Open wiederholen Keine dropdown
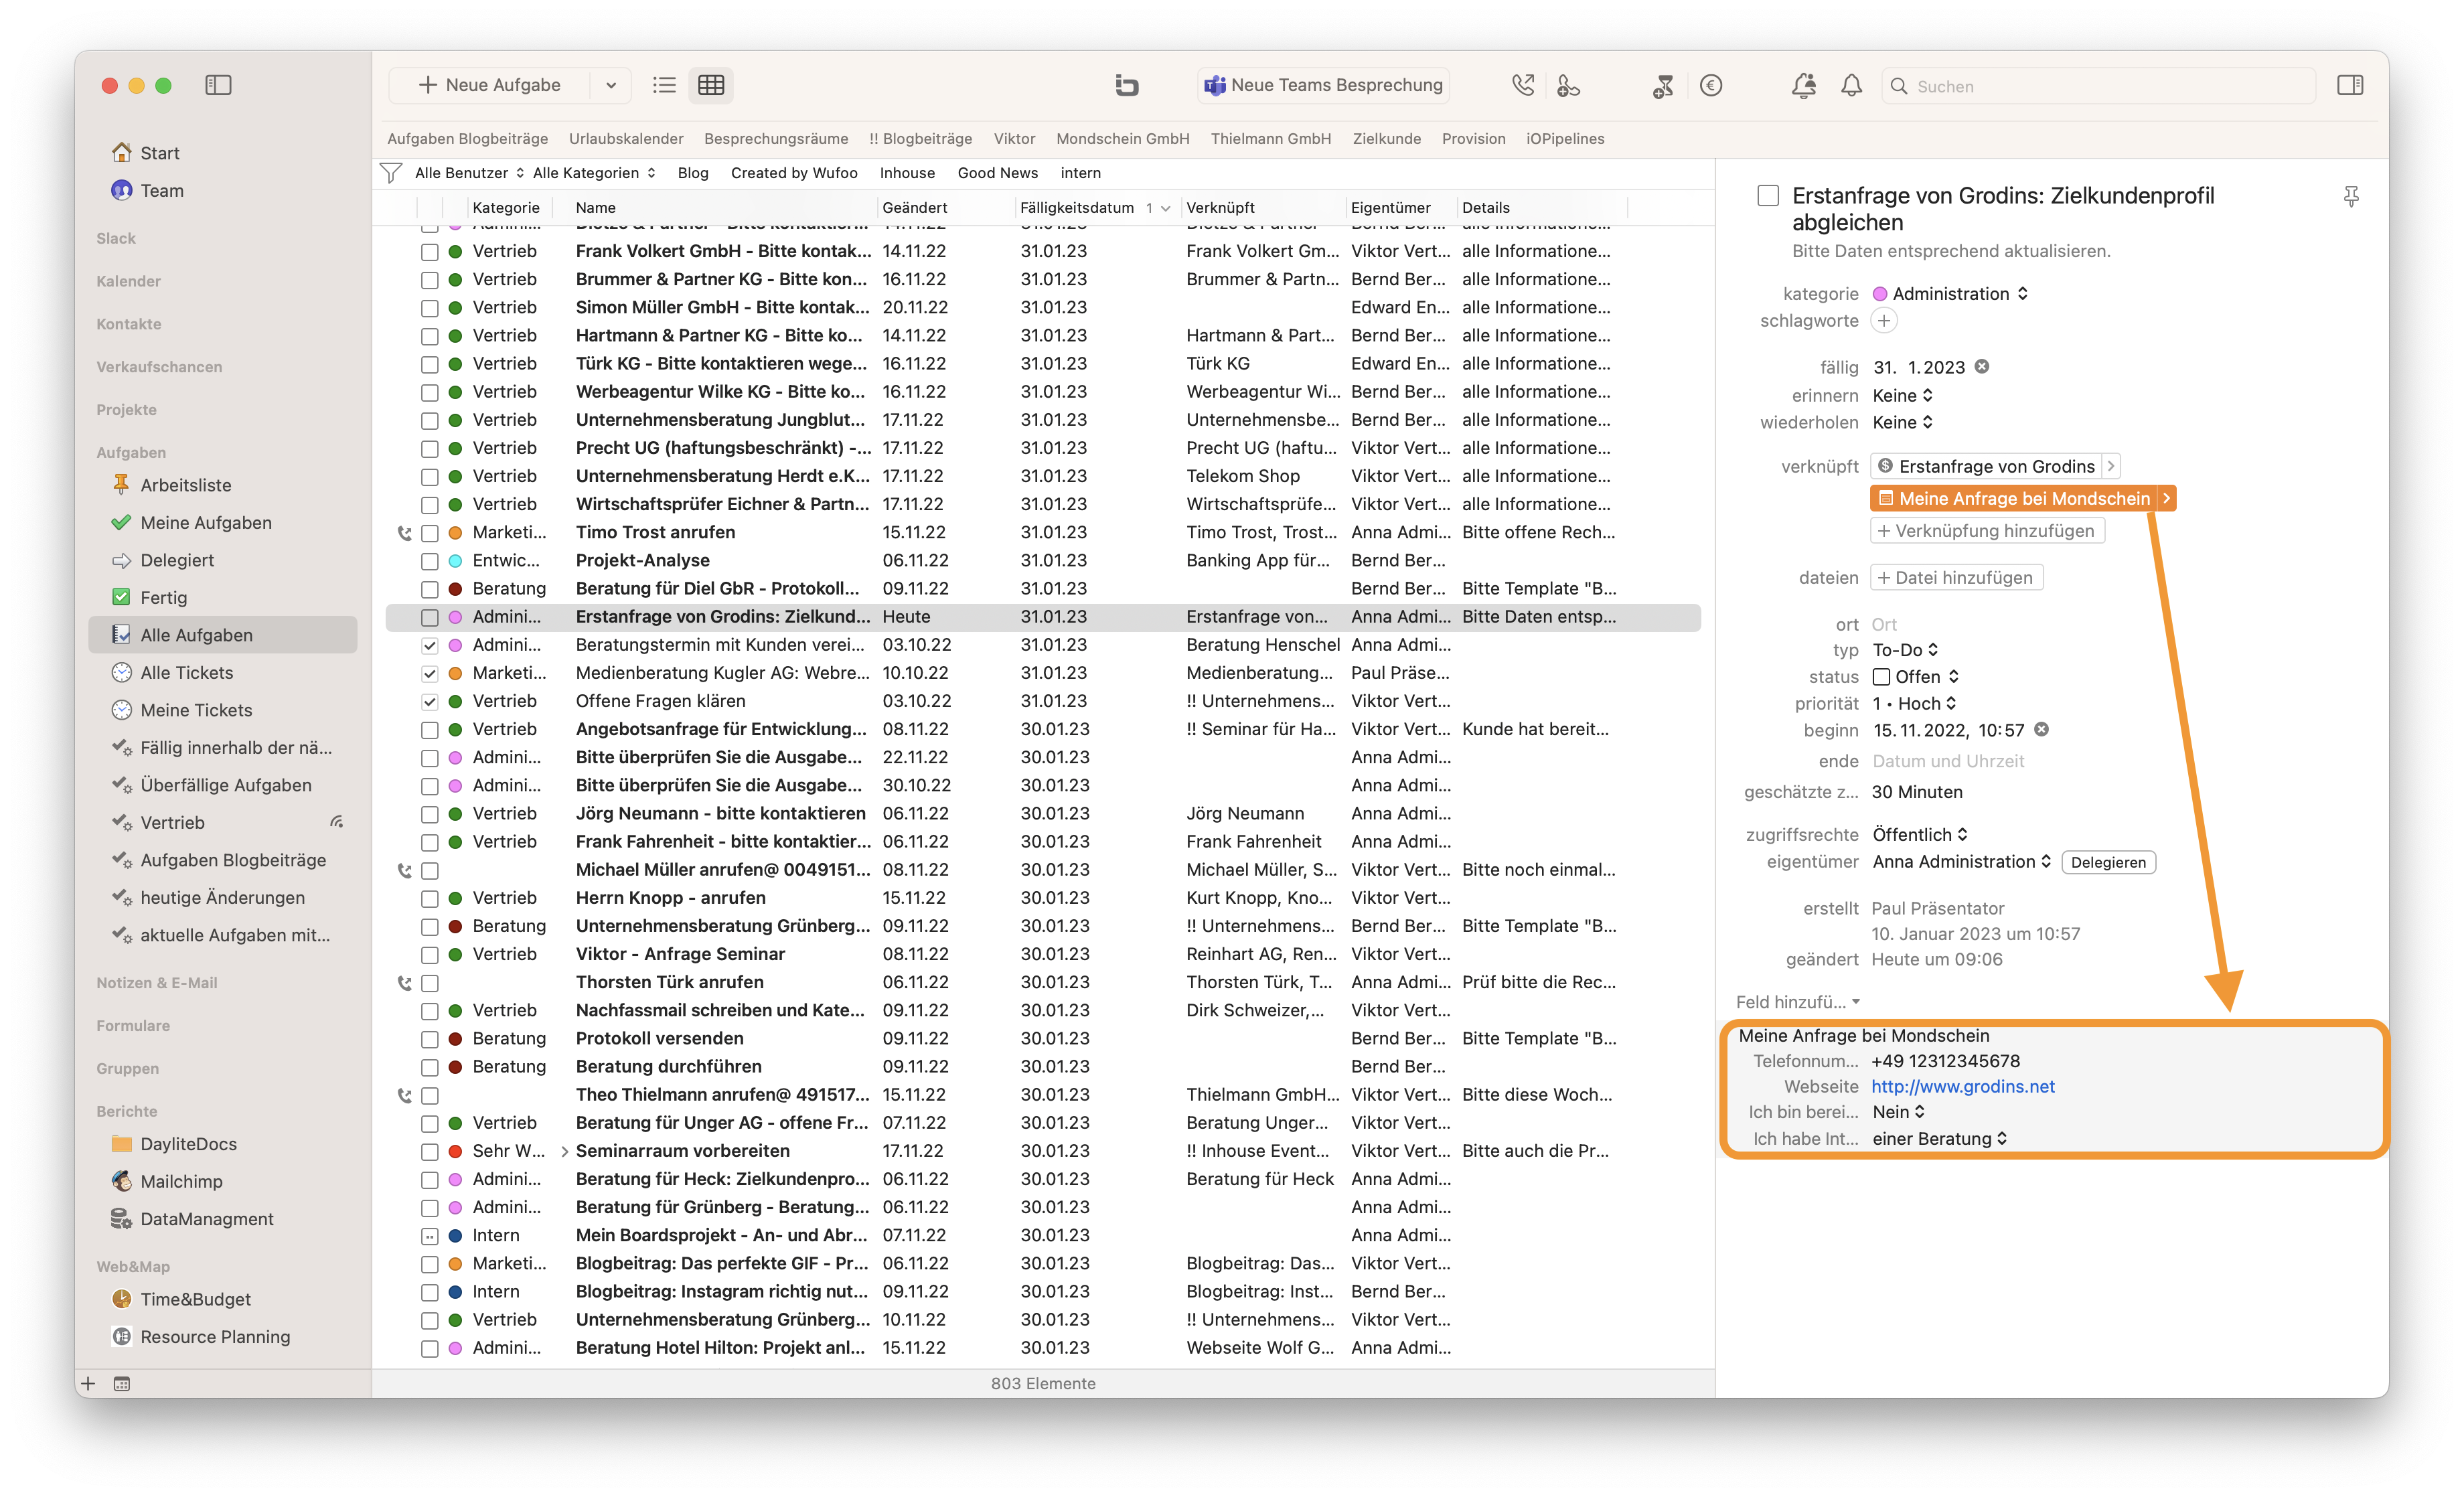Viewport: 2464px width, 1497px height. click(1903, 422)
